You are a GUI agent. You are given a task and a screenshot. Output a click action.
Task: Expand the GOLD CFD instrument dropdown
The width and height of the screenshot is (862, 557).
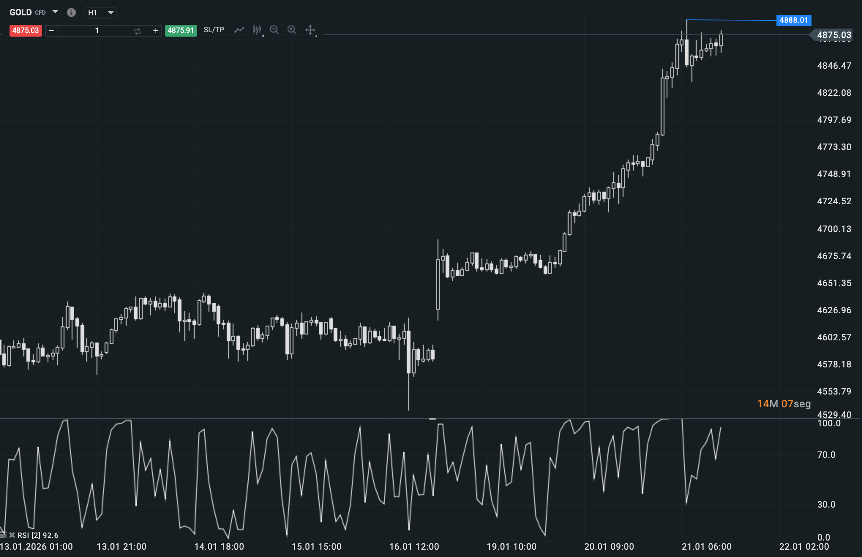(55, 12)
